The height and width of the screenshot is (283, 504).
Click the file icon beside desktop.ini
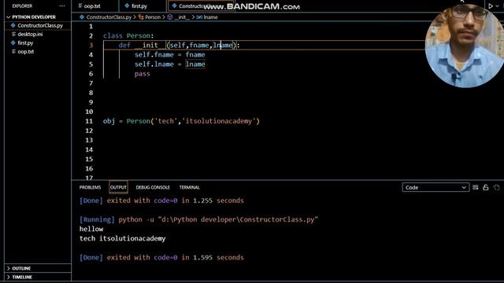point(13,34)
